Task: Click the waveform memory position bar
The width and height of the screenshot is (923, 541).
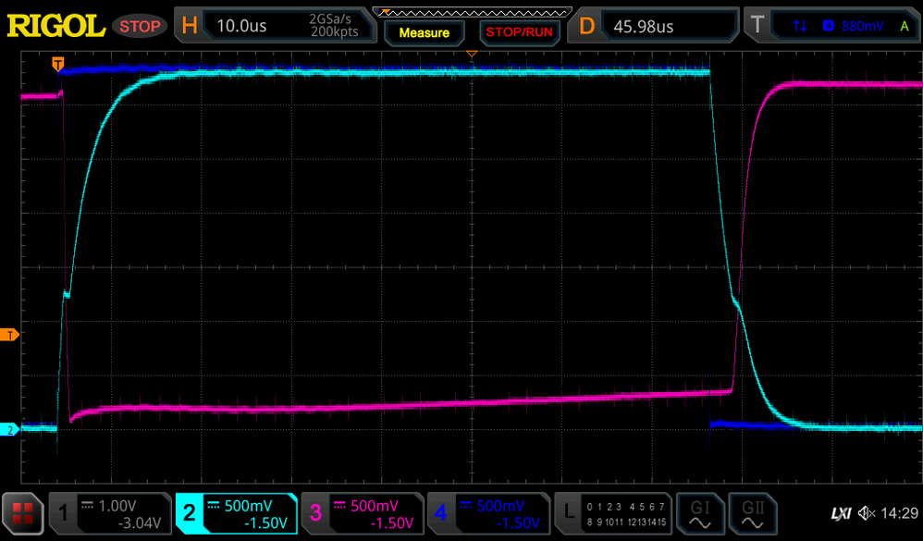Action: (x=472, y=12)
